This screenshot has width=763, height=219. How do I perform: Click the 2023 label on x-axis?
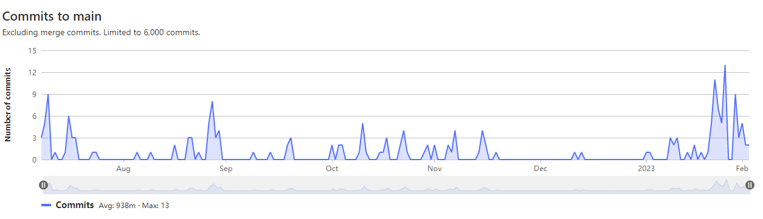[647, 168]
